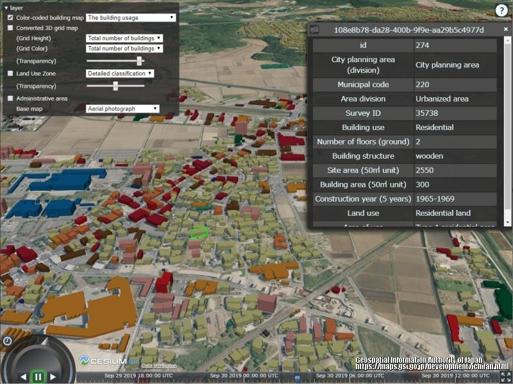Open the Grid Color dropdown
This screenshot has width=513, height=384.
[124, 49]
